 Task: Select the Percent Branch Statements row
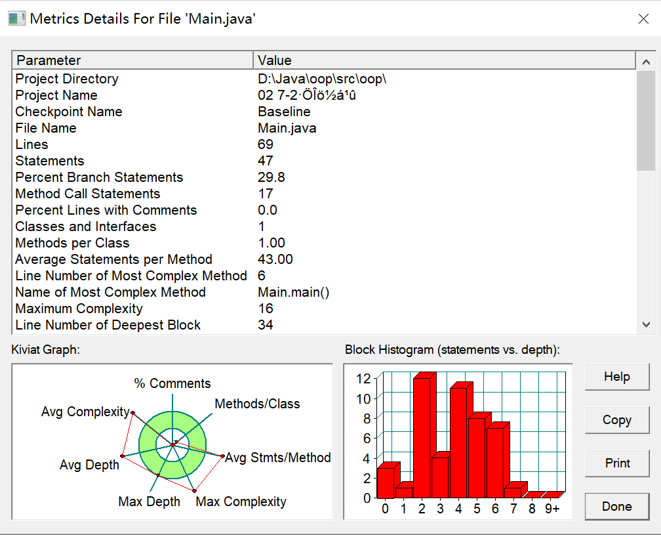point(324,177)
